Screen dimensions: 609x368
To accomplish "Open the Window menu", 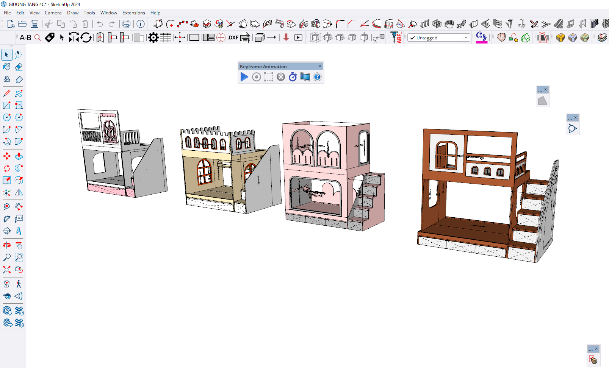I will [108, 13].
